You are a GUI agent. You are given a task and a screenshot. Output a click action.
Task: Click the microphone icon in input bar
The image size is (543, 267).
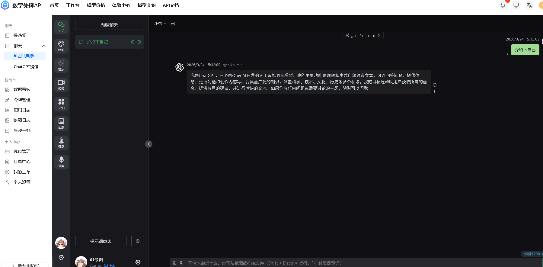click(x=181, y=263)
